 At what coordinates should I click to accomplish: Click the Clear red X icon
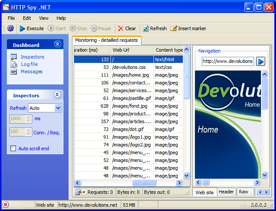point(120,28)
